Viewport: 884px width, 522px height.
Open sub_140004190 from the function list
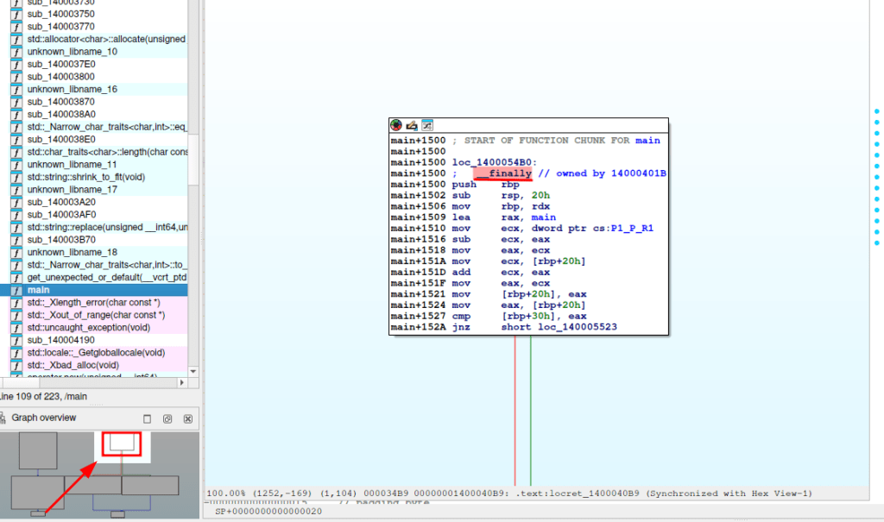pos(61,340)
